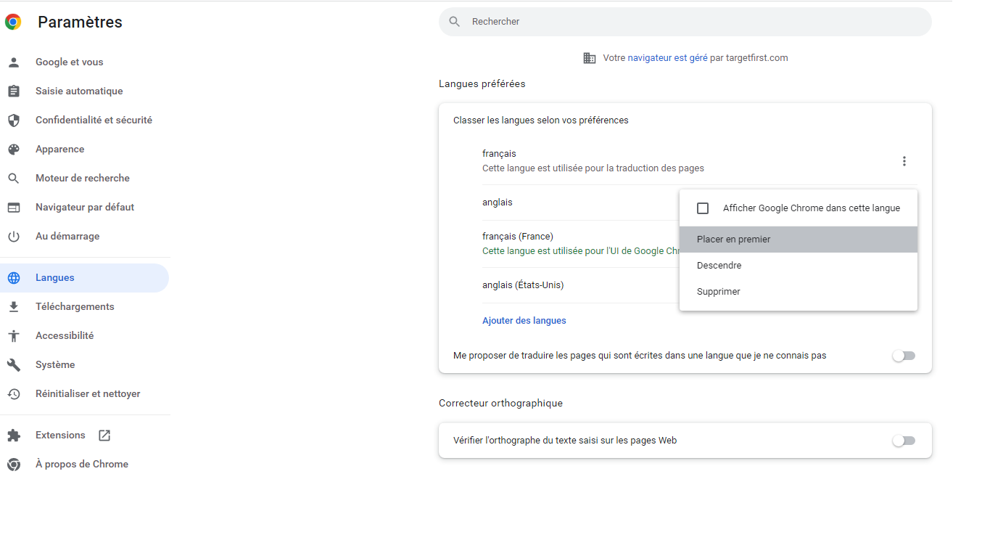The width and height of the screenshot is (982, 556).
Task: Enable translation suggestions for unknown languages
Action: [904, 355]
